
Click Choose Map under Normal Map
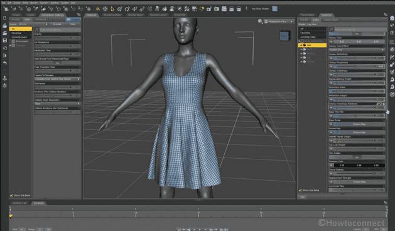[359, 132]
